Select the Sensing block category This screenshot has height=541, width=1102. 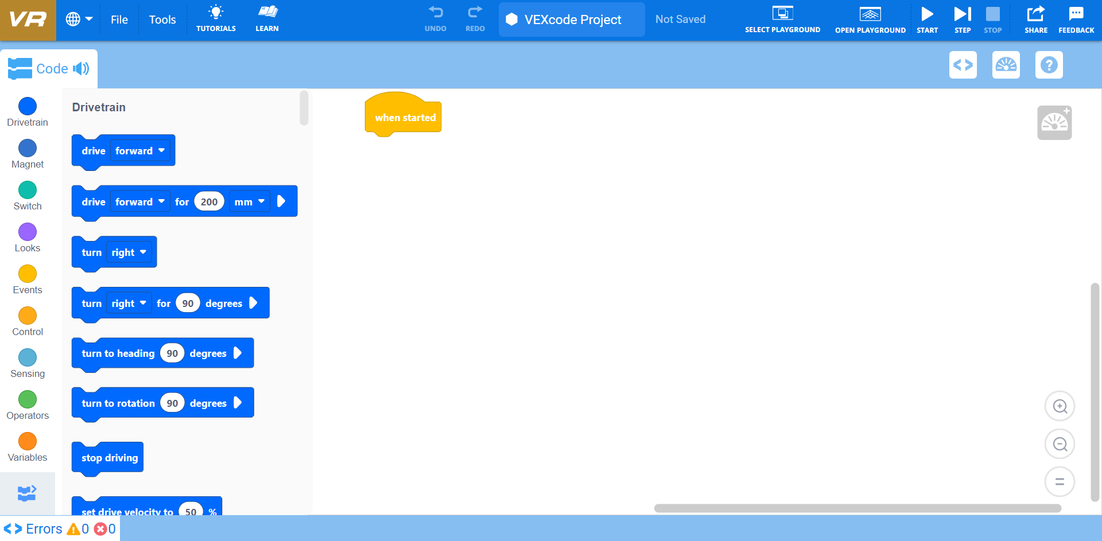click(x=27, y=361)
